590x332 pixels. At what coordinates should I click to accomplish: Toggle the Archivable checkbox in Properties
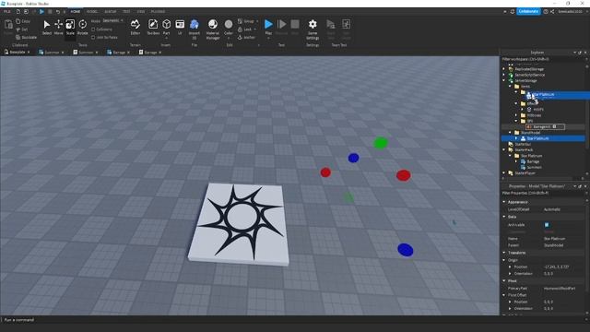547,225
